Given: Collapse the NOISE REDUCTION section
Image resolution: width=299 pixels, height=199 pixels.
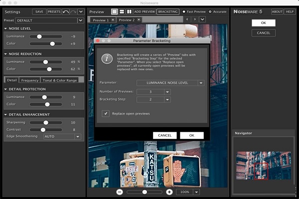Looking at the screenshot, I should point(5,54).
